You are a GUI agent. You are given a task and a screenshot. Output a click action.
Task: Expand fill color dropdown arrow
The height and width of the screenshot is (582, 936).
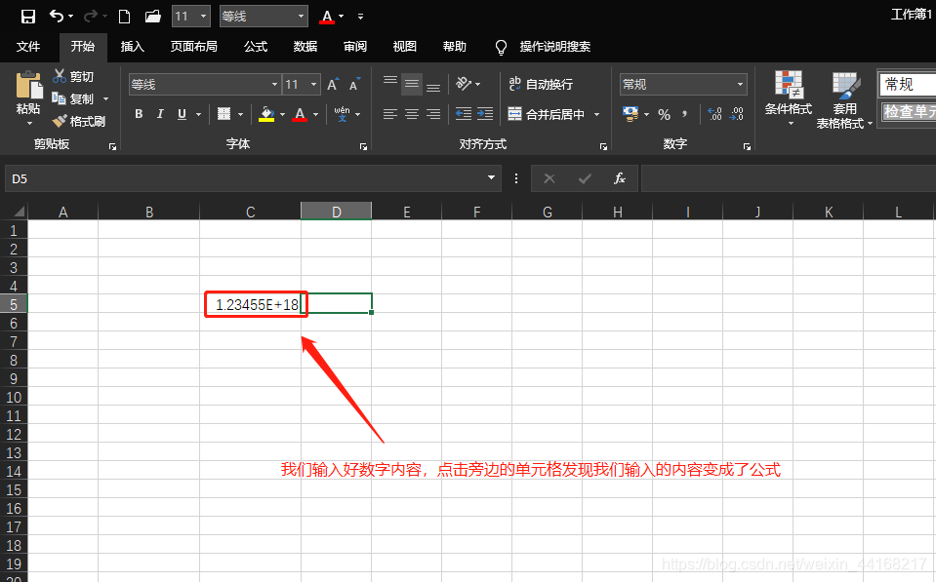point(282,114)
